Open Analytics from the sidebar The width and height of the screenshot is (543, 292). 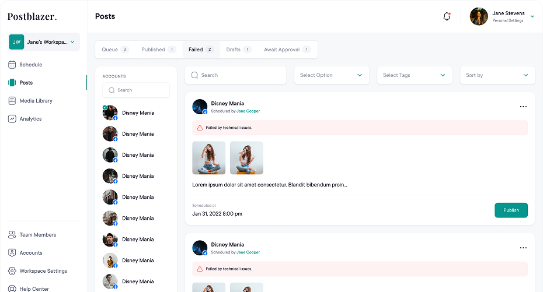click(30, 119)
